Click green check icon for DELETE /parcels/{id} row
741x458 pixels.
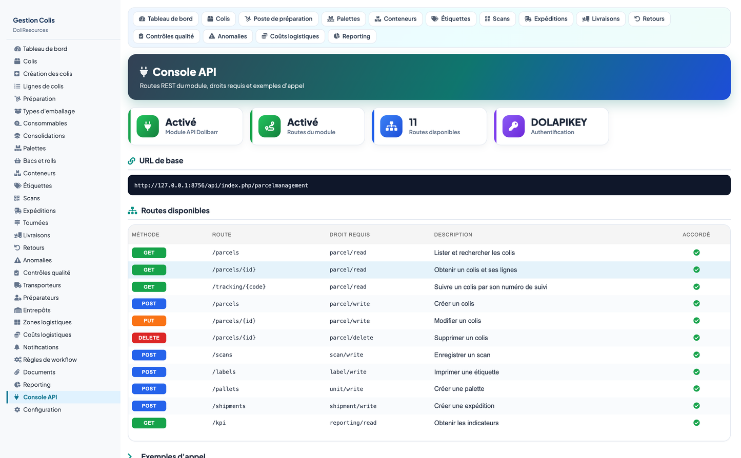(696, 338)
